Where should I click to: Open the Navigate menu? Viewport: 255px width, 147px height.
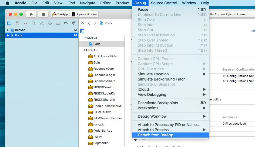click(x=88, y=3)
